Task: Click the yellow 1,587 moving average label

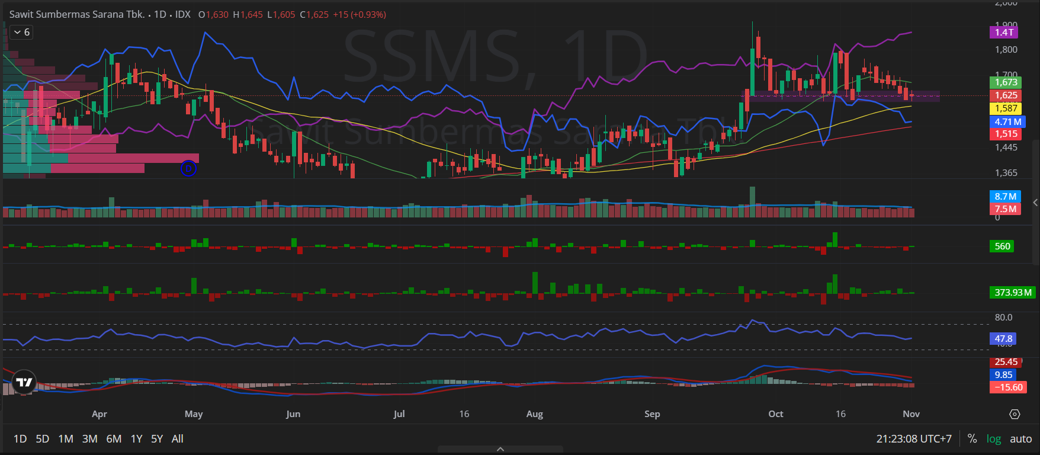Action: pyautogui.click(x=1005, y=108)
